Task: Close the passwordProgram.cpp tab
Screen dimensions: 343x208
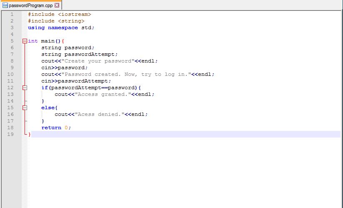Action: pos(57,5)
